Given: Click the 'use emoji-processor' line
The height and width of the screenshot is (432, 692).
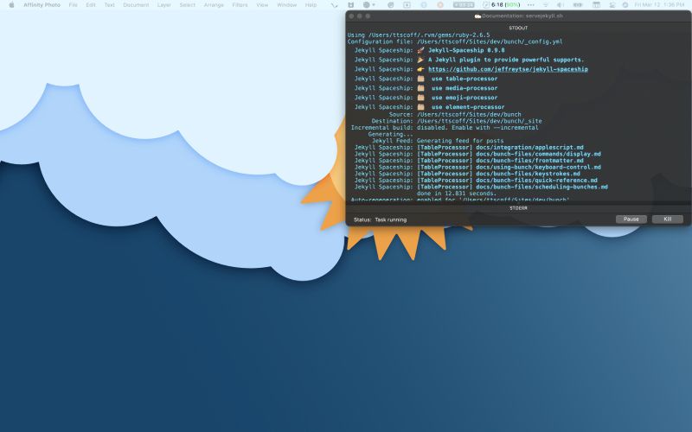Looking at the screenshot, I should click(x=426, y=98).
